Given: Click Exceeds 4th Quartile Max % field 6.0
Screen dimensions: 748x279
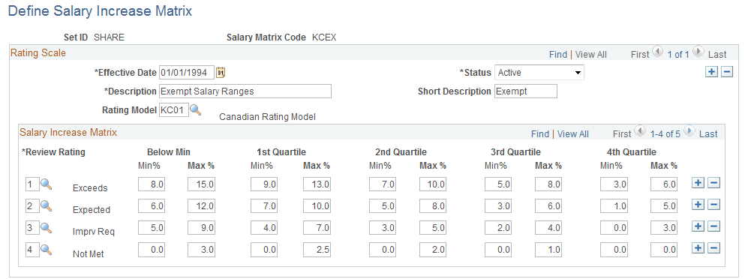Looking at the screenshot, I should click(663, 184).
